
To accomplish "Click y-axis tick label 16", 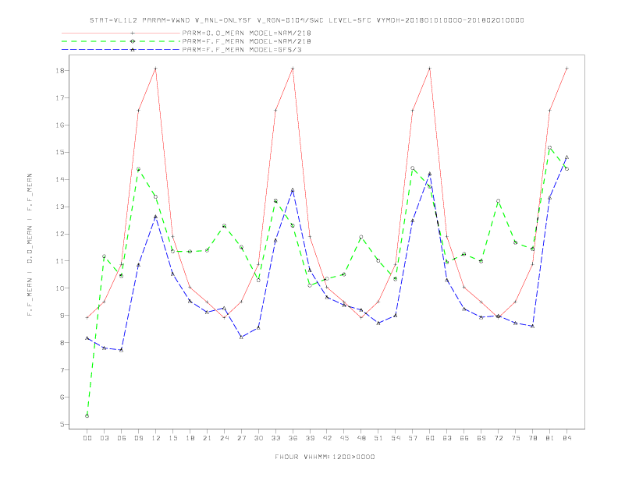I will [60, 125].
